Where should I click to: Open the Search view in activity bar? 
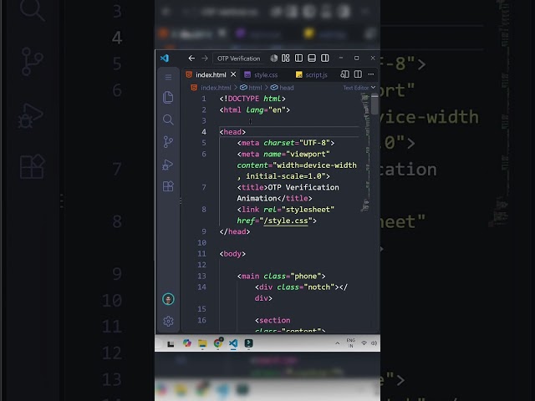168,119
